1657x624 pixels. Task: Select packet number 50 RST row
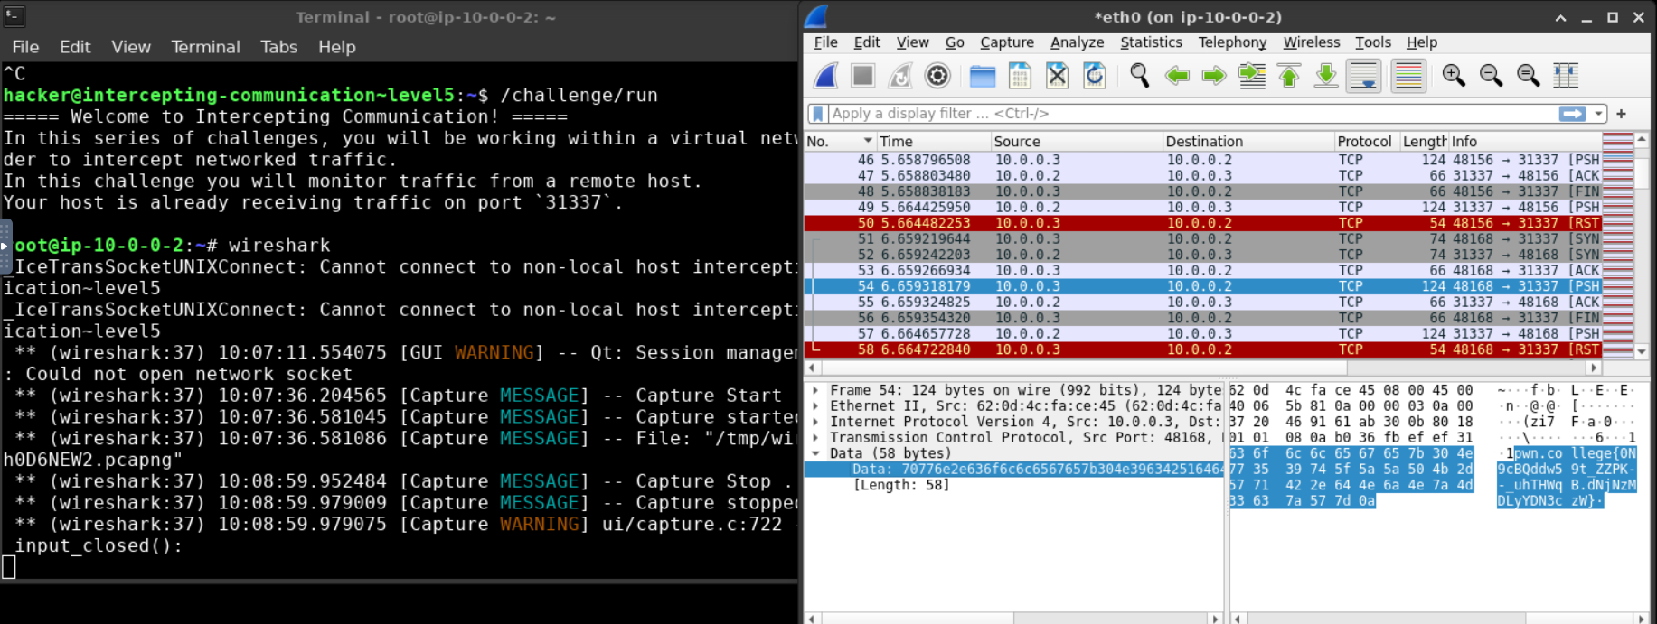click(1202, 223)
